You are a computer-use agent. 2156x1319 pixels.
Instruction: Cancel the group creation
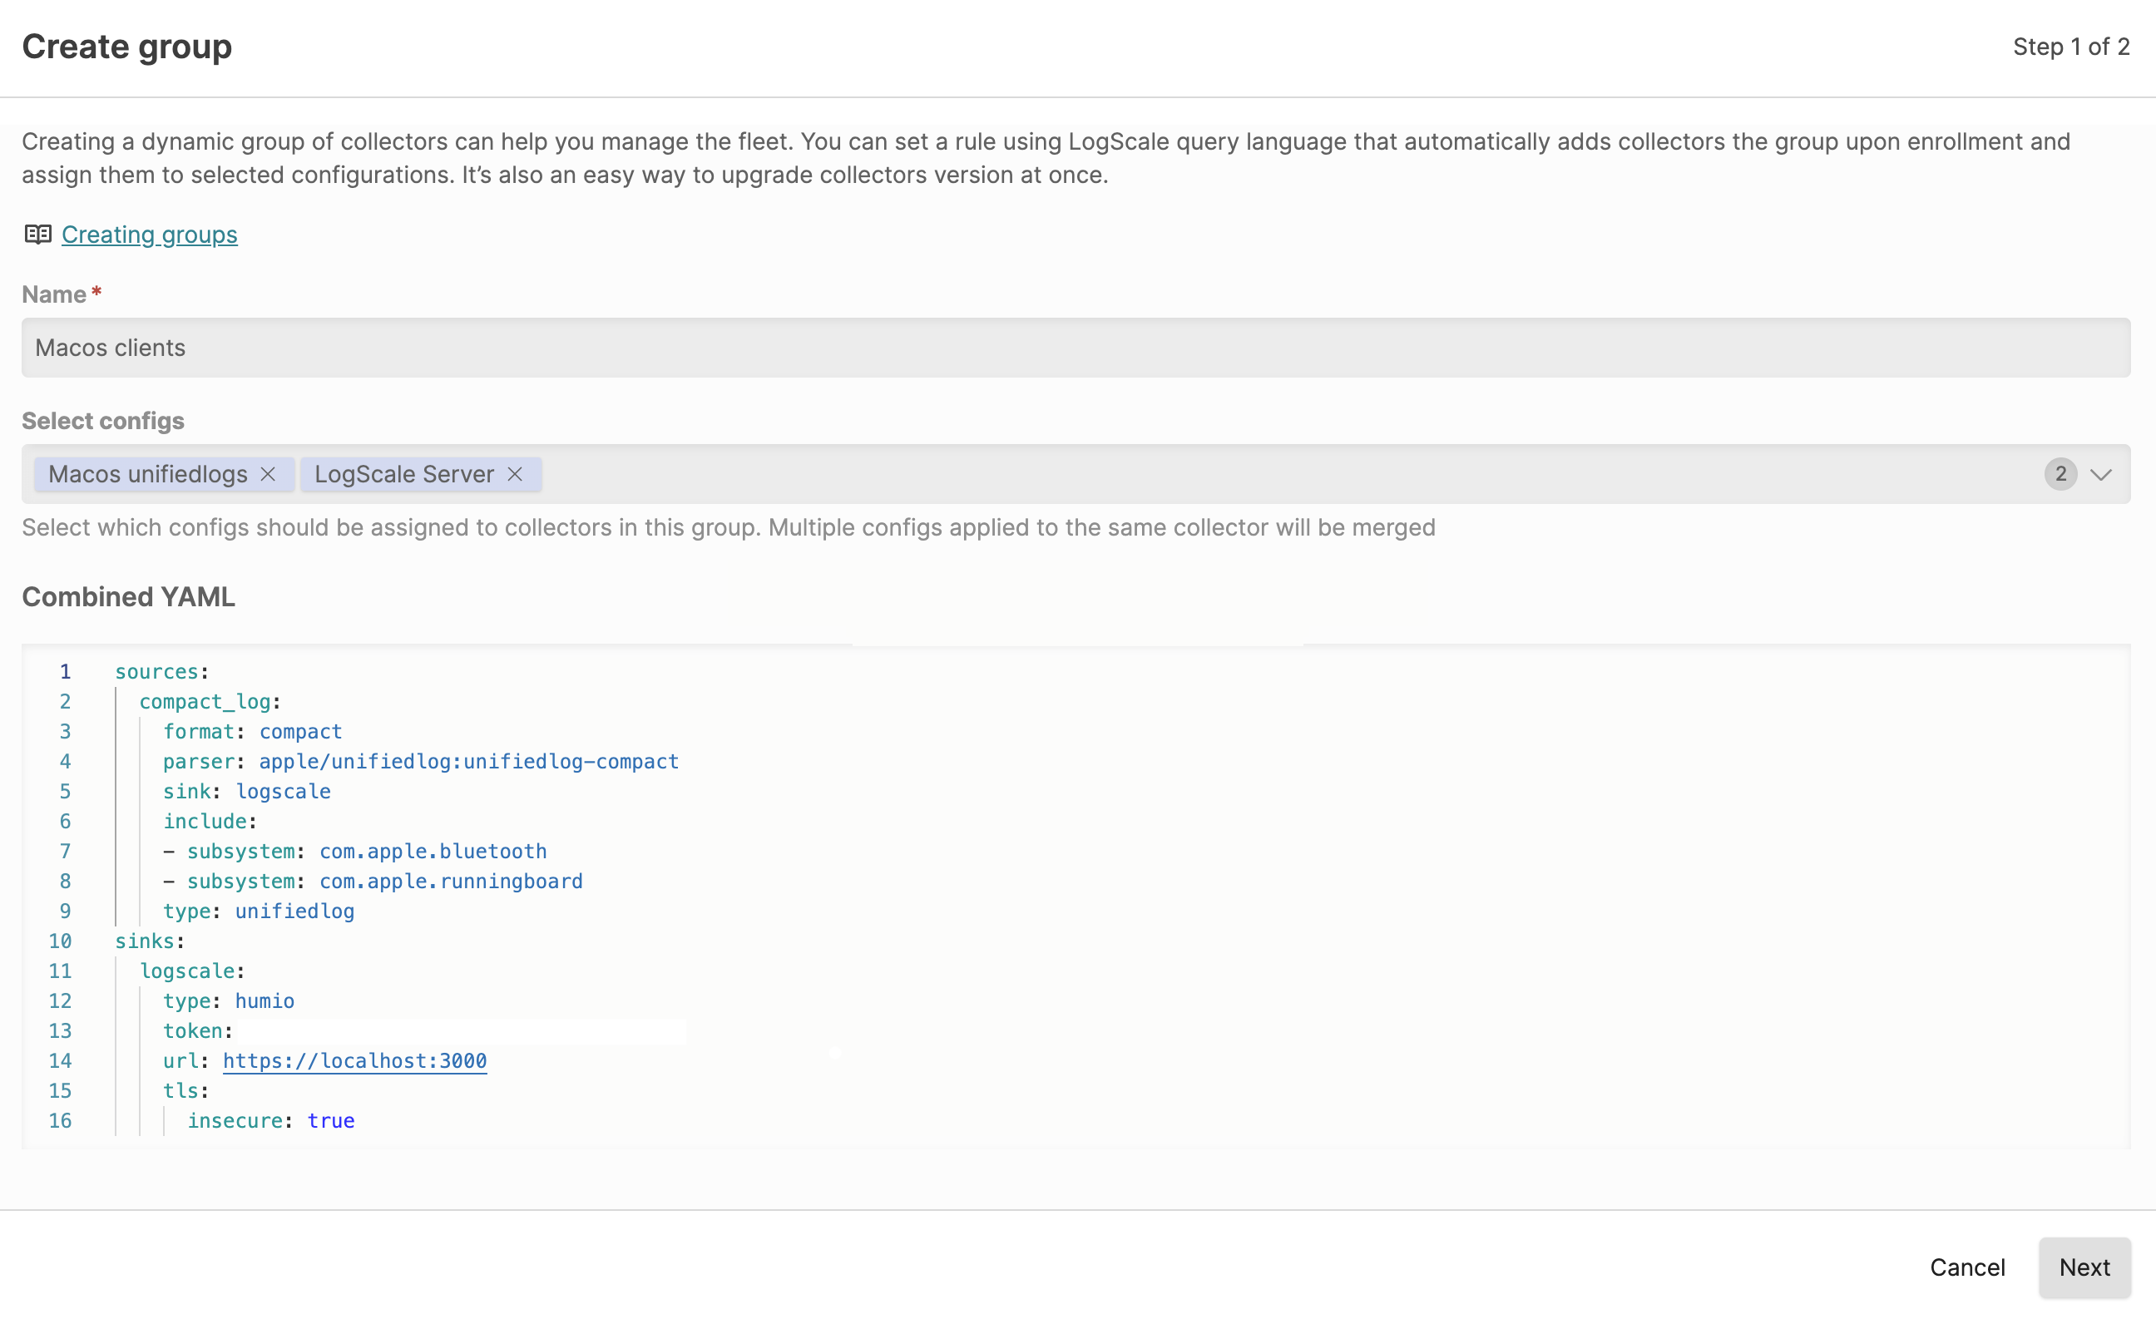point(1967,1267)
